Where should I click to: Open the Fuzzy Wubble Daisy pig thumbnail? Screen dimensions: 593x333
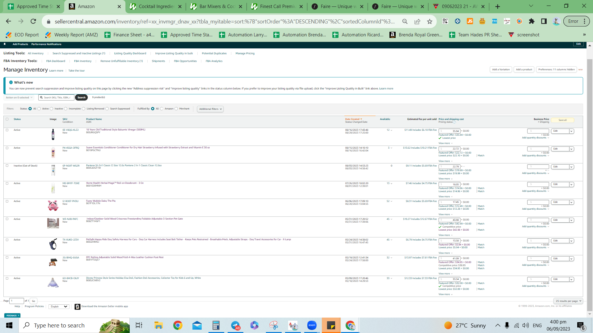point(53,205)
